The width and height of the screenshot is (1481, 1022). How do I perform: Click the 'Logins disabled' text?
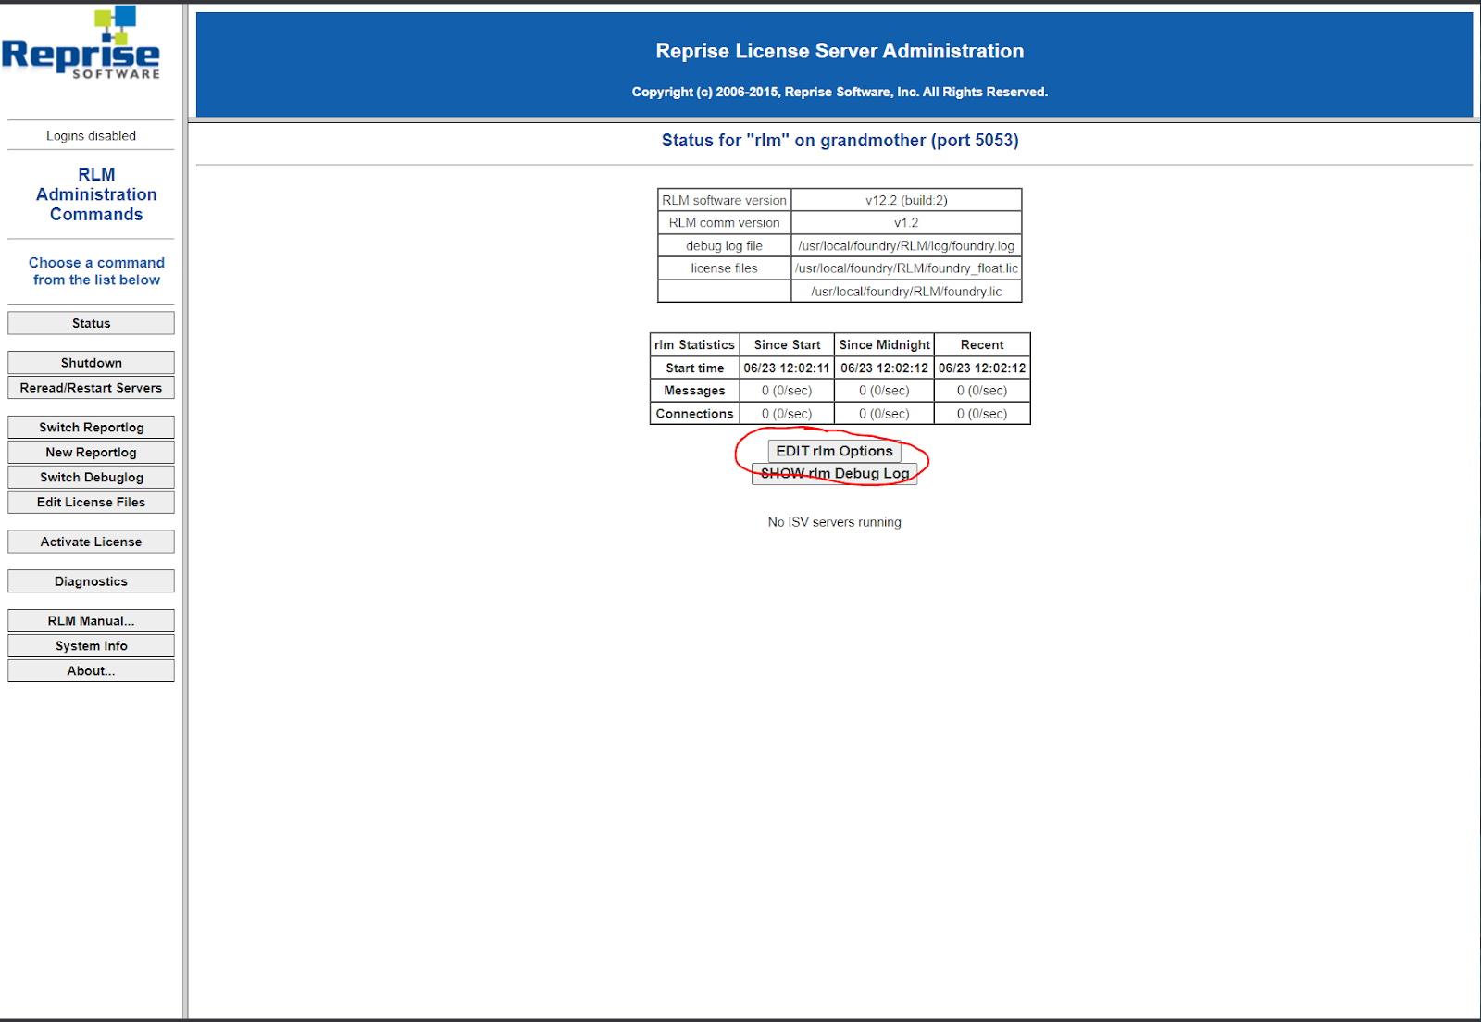click(x=91, y=136)
